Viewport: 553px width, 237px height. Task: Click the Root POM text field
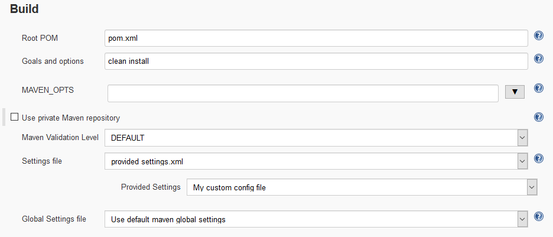tap(315, 38)
